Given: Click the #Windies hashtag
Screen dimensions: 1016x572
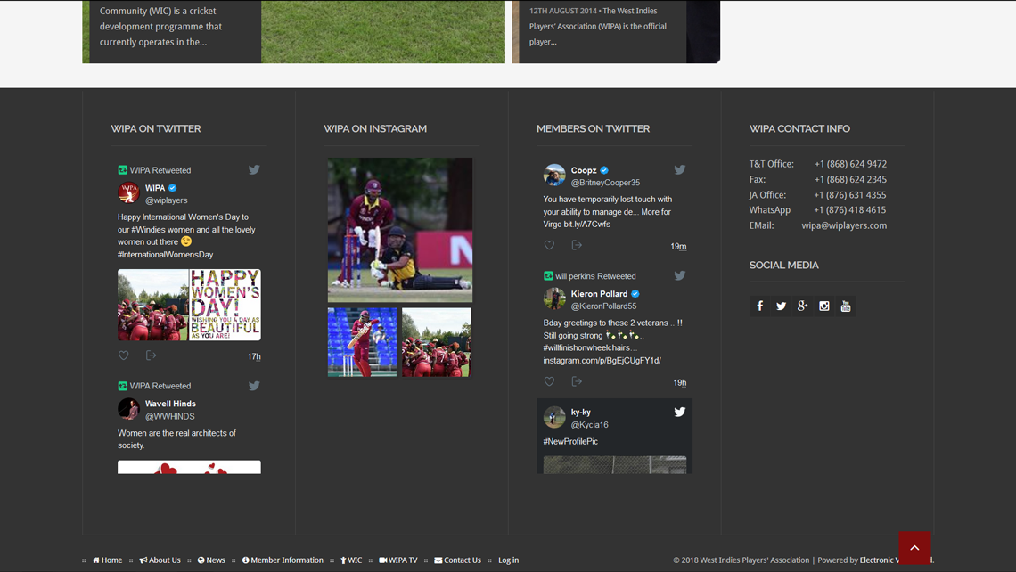Looking at the screenshot, I should click(x=148, y=230).
